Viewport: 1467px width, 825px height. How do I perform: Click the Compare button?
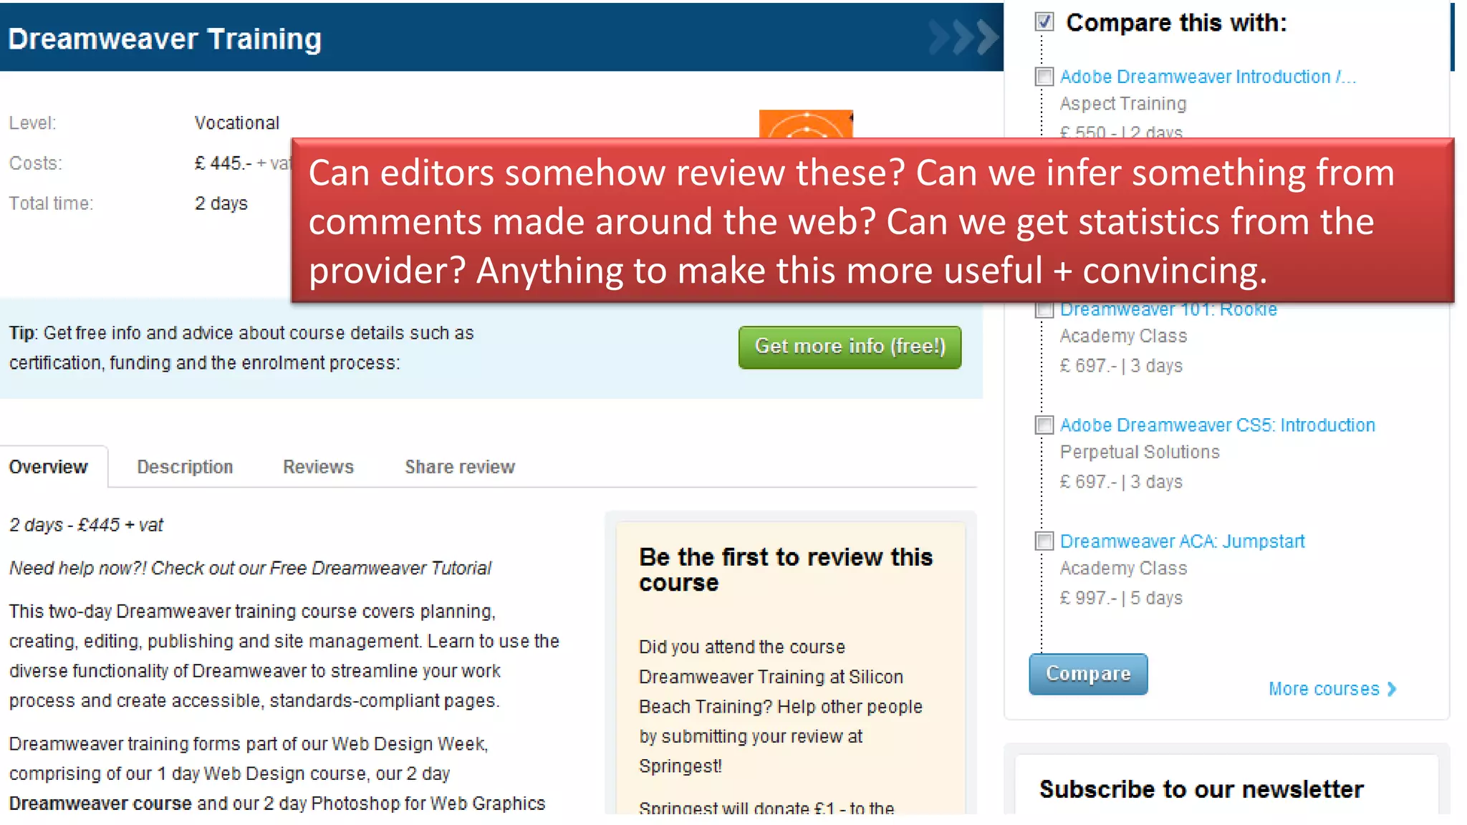pyautogui.click(x=1088, y=674)
